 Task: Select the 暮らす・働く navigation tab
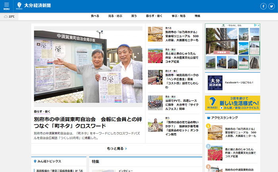coord(154,16)
